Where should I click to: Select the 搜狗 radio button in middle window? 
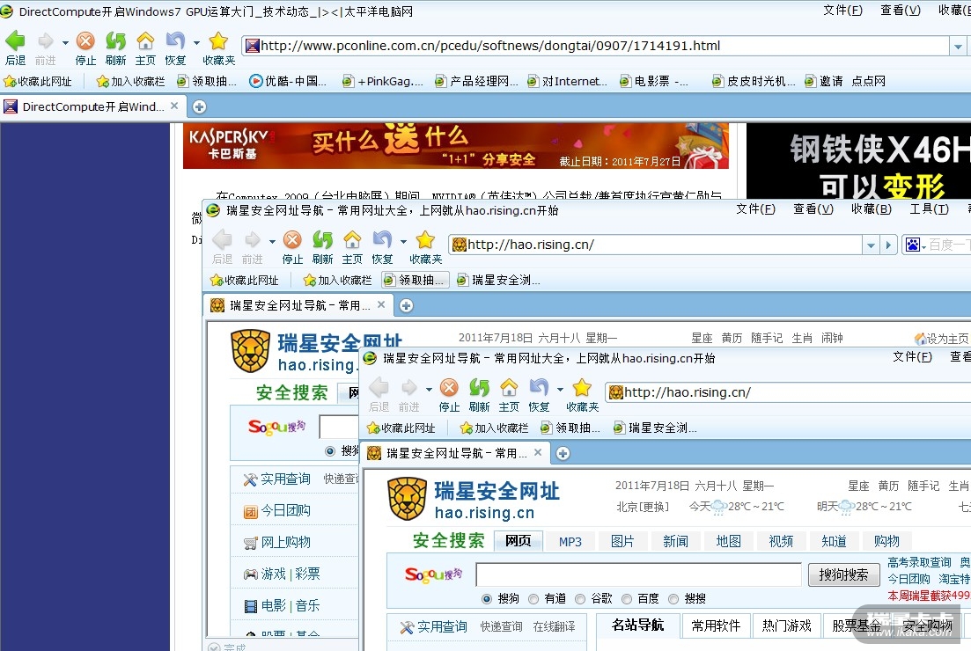[x=330, y=451]
